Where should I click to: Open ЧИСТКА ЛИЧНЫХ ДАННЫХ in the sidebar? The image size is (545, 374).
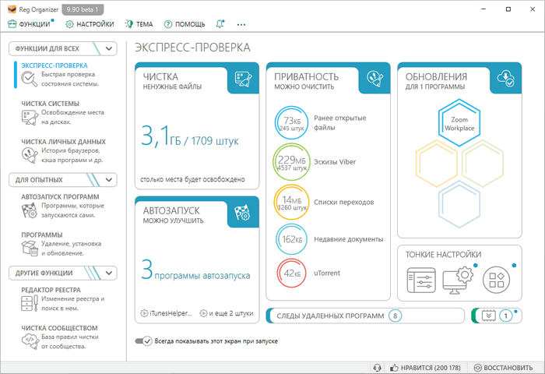click(x=63, y=142)
